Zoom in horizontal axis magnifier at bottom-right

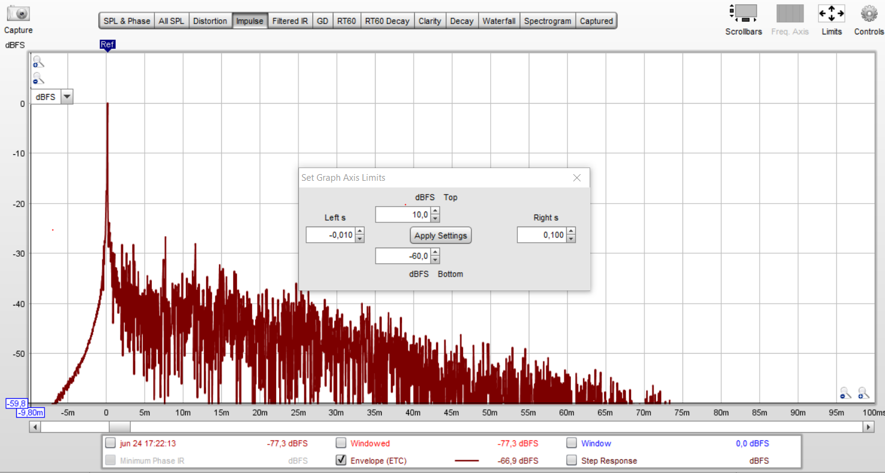click(x=864, y=393)
